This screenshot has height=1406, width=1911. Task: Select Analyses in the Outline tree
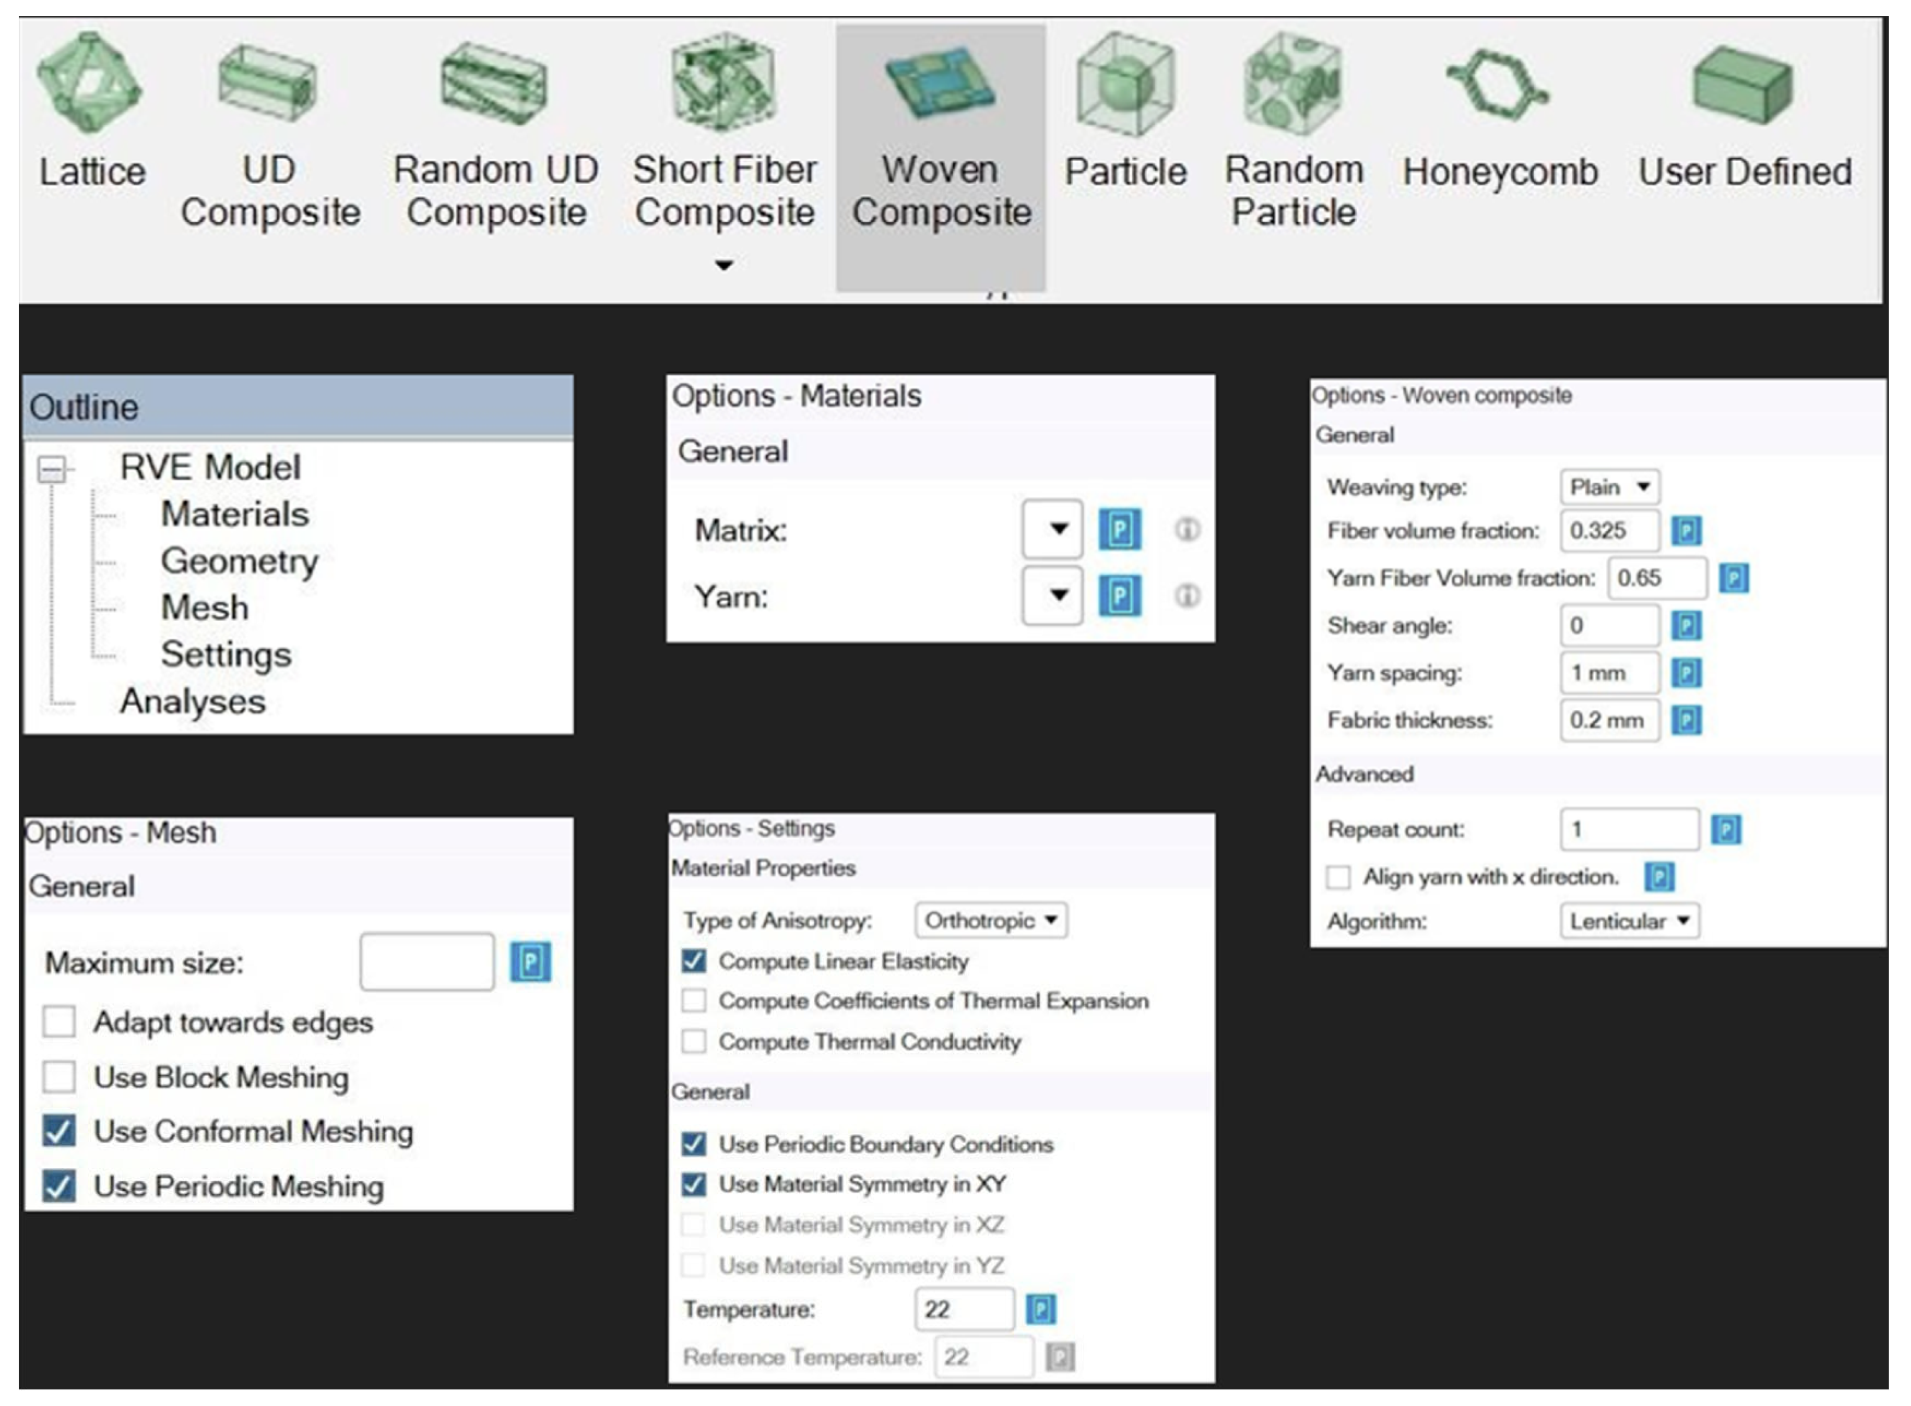(192, 701)
